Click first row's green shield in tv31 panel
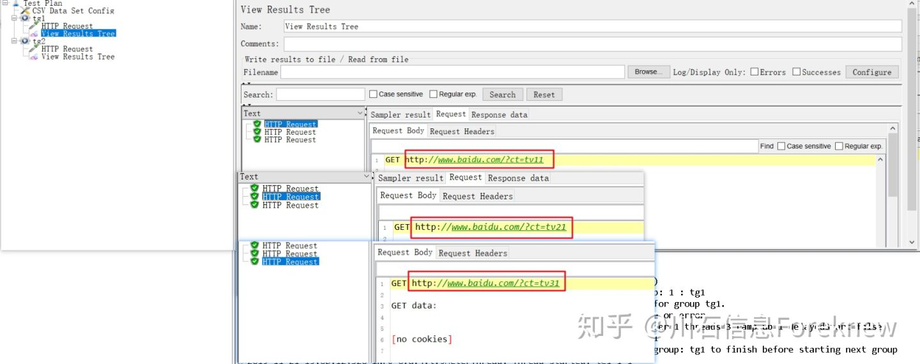 coord(254,245)
